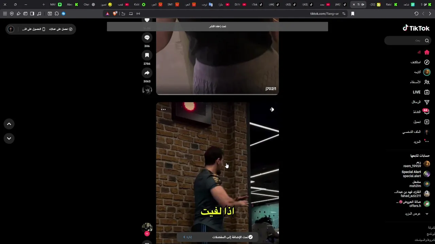Play or pause the gym video

217,173
